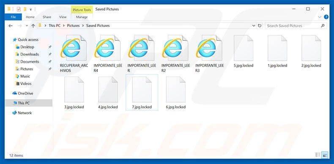Focus the Search Saved Pictures field
Screen dimensions: 334x164
(296, 26)
